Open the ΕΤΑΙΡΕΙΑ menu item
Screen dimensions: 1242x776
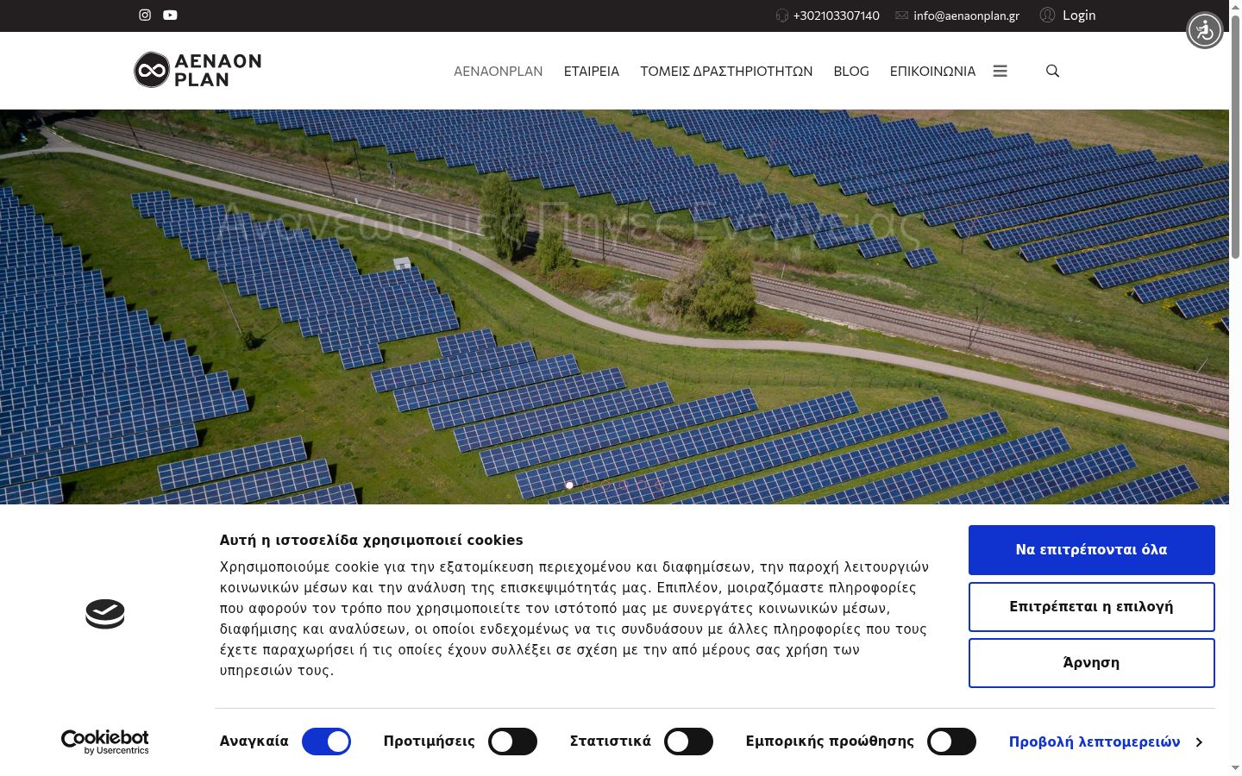[592, 71]
